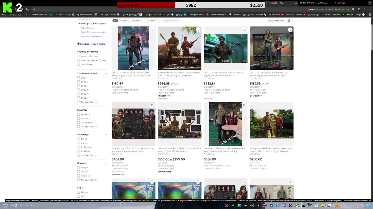The height and width of the screenshot is (209, 373).
Task: Open the Action Figures Playsets link
Action: 91,36
